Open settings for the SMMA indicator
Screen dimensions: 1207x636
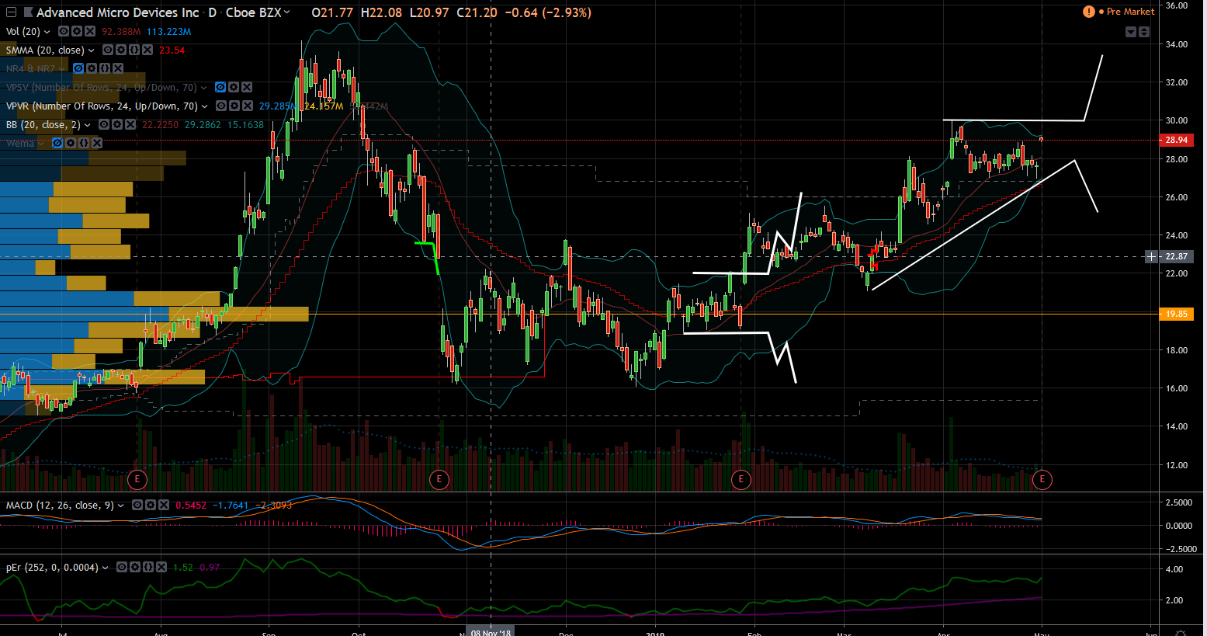(x=121, y=50)
